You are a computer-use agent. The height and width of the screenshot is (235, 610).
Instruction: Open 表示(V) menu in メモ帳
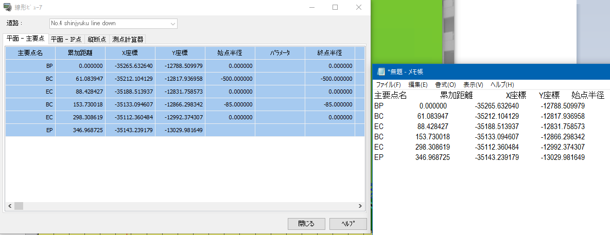click(x=473, y=85)
